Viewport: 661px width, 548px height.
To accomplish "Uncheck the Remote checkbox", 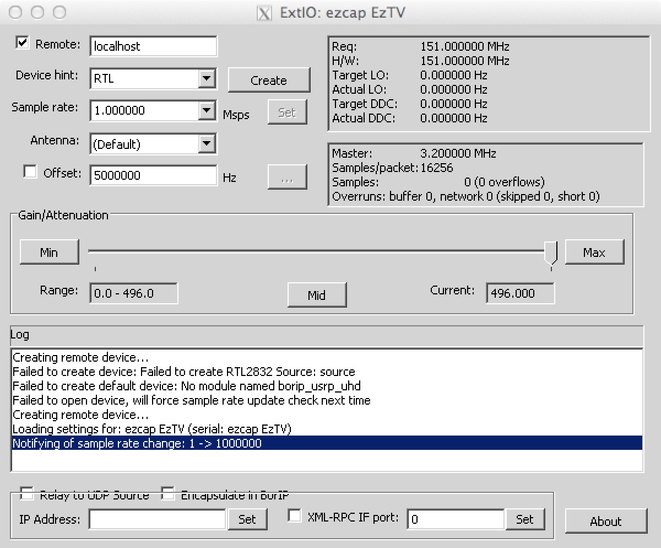I will click(23, 44).
